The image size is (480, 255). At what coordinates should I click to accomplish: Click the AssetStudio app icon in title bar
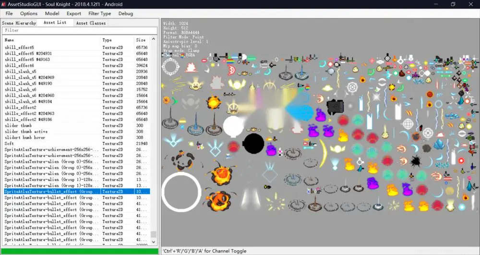tap(3, 4)
